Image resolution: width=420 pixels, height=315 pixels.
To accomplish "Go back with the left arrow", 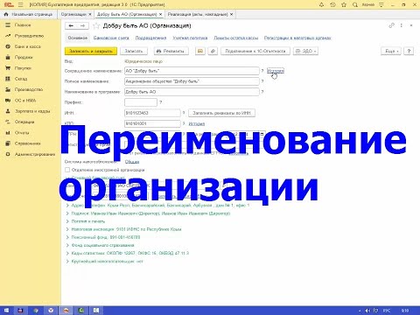I will [x=71, y=26].
